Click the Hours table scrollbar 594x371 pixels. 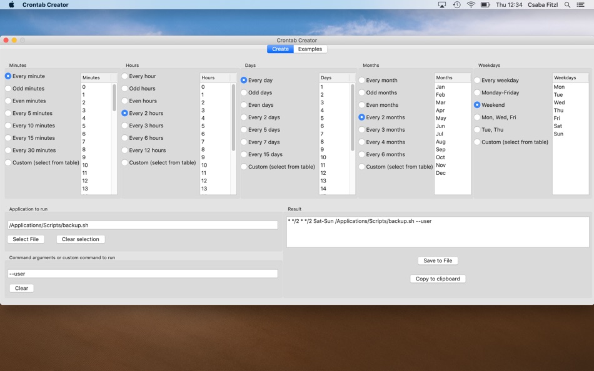(x=233, y=117)
